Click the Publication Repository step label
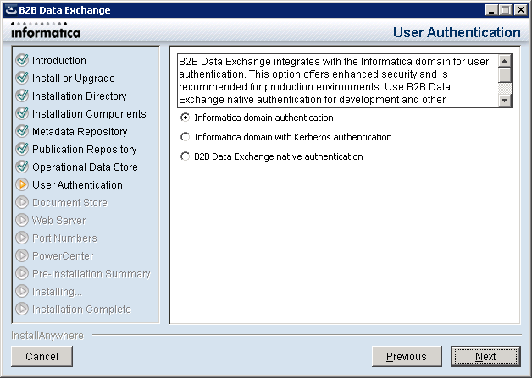 pyautogui.click(x=84, y=149)
